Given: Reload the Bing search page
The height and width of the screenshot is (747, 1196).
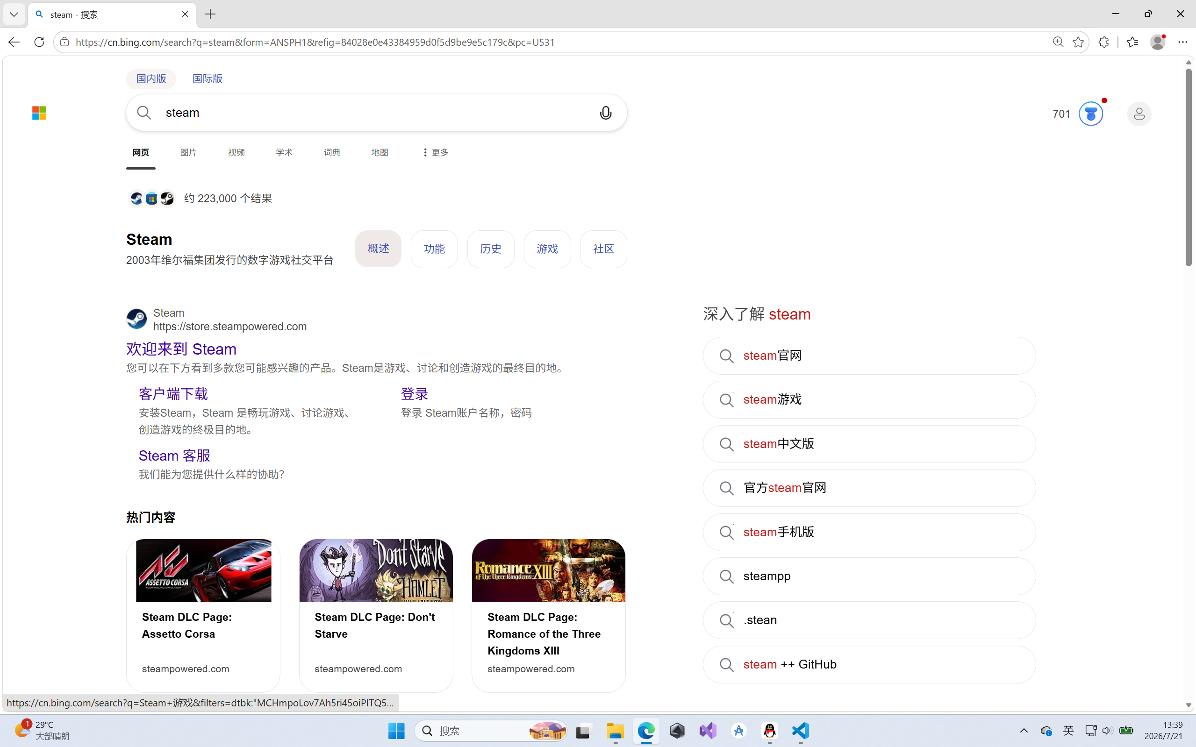Looking at the screenshot, I should (40, 42).
